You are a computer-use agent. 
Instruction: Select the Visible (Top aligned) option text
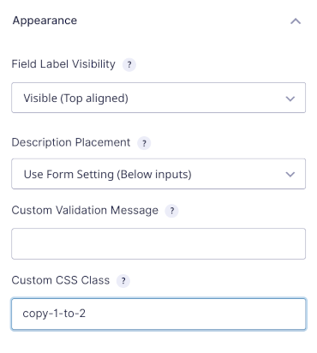75,99
